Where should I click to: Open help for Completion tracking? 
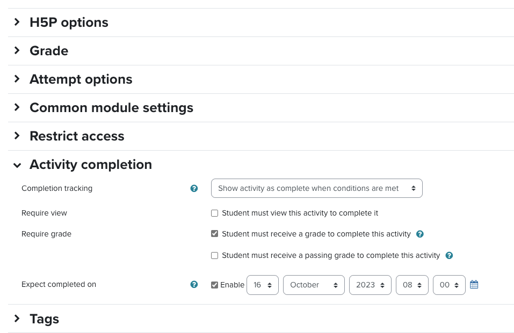[x=194, y=188]
